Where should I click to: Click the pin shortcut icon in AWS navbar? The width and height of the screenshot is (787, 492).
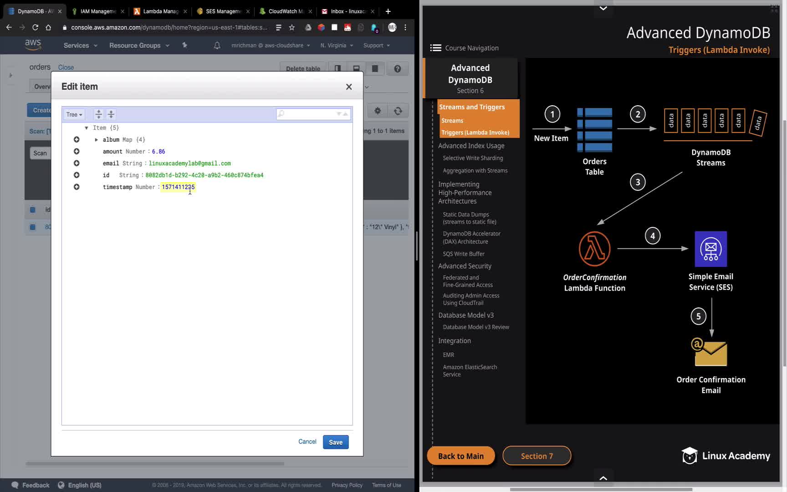click(x=184, y=45)
